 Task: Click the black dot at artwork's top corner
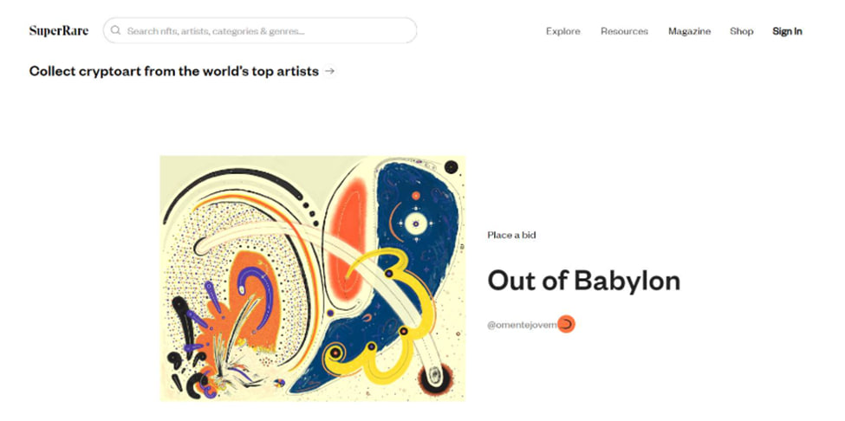pyautogui.click(x=451, y=167)
